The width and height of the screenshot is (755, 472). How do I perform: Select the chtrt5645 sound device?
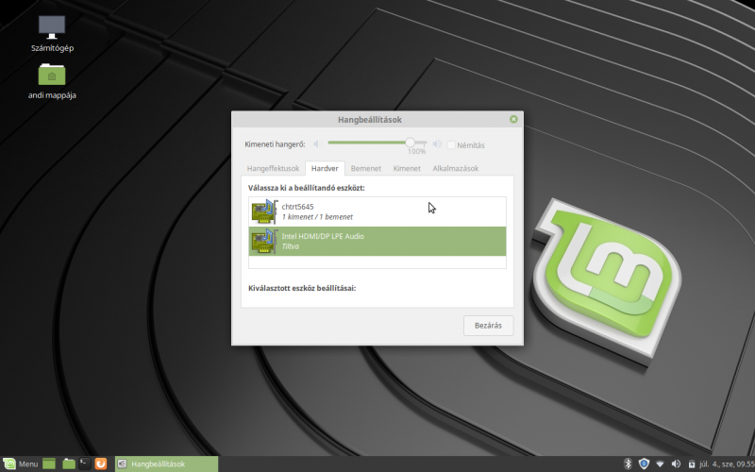point(377,211)
